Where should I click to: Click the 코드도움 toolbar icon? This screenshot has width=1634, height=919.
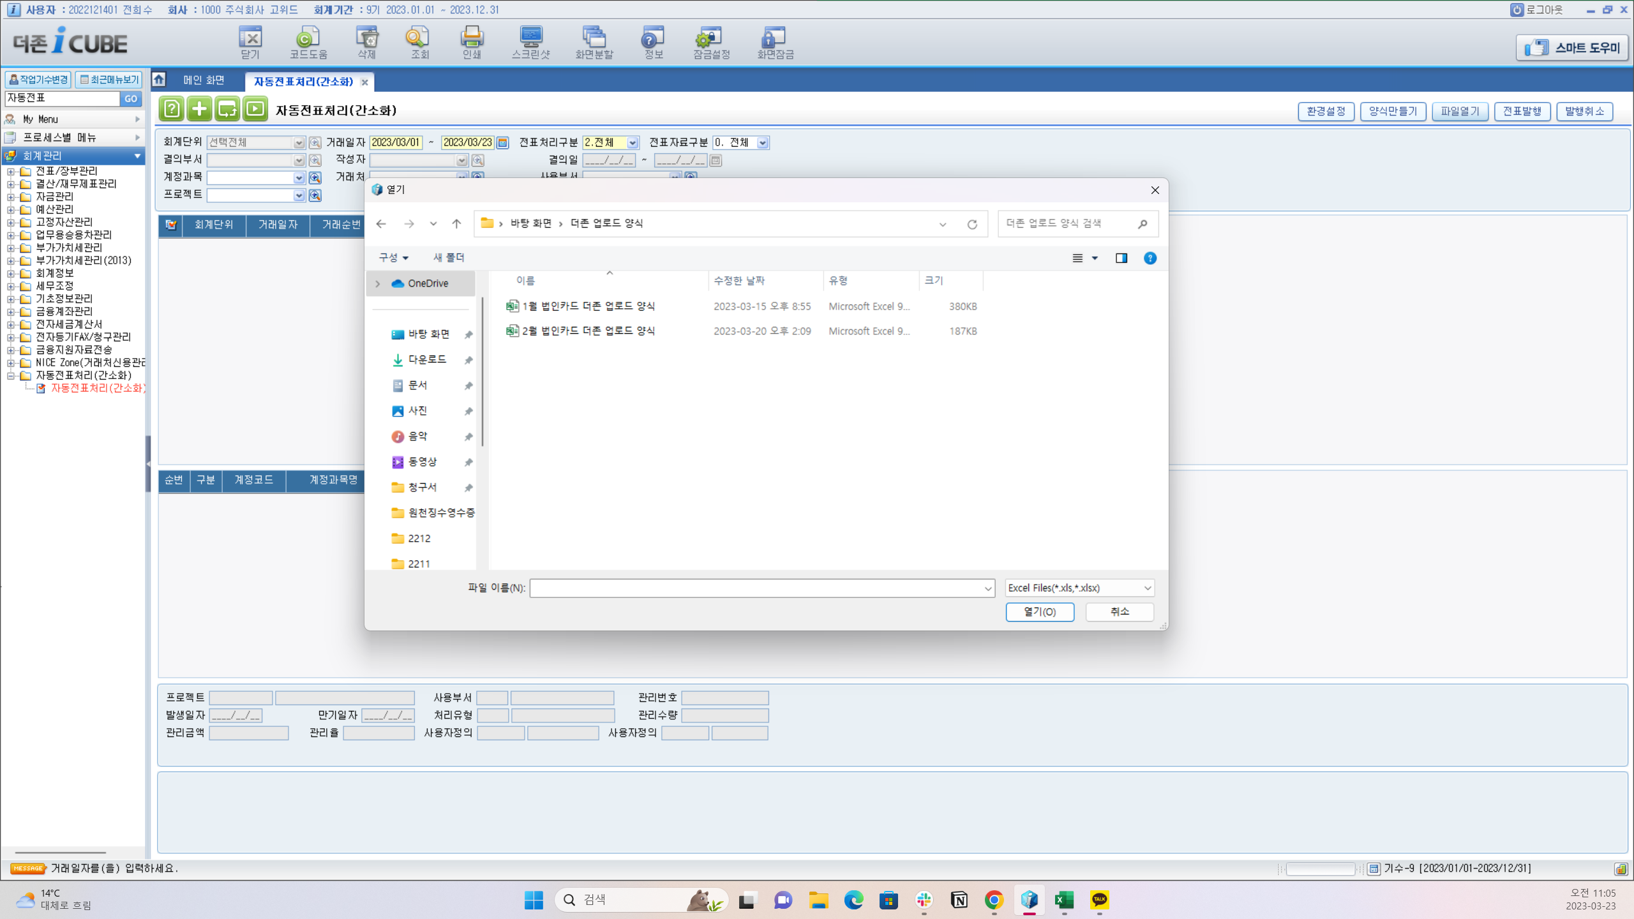point(308,42)
